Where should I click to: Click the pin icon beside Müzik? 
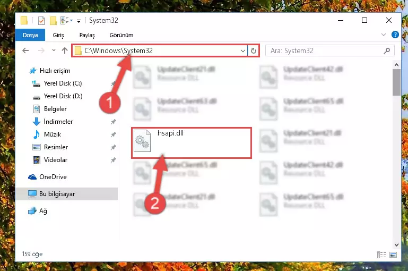[113, 134]
